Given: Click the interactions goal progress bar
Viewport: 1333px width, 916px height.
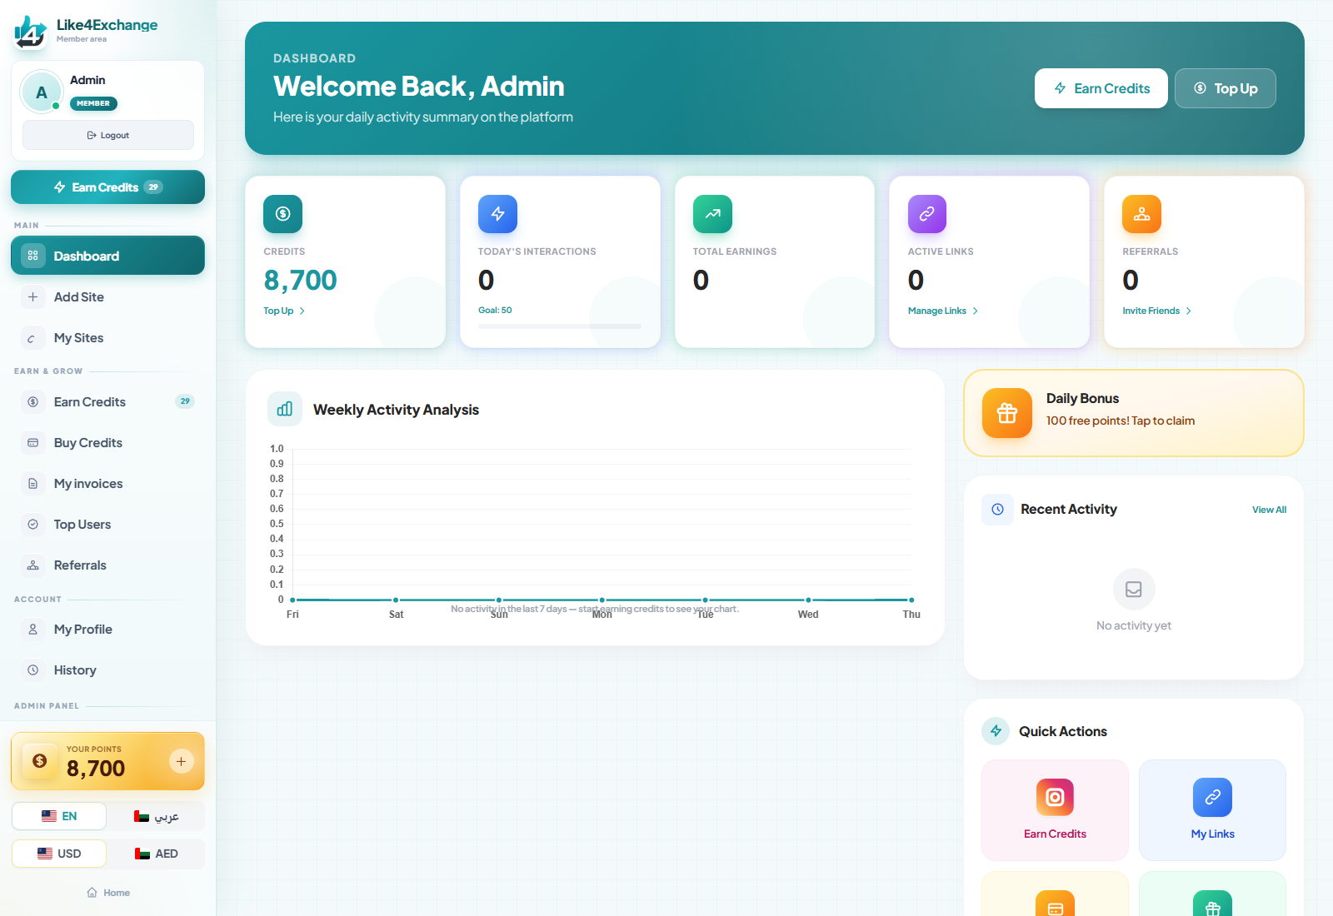Looking at the screenshot, I should [x=560, y=326].
